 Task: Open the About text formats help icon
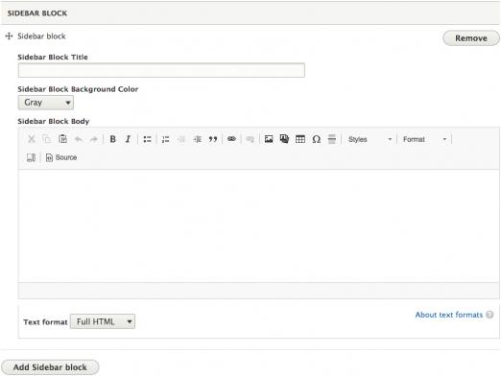pyautogui.click(x=489, y=315)
